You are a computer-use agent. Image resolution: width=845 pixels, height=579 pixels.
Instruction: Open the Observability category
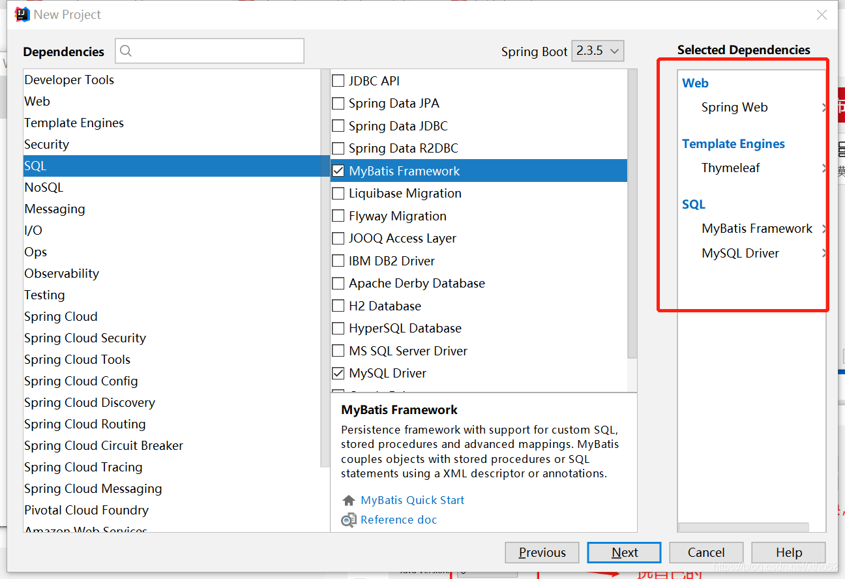172,273
